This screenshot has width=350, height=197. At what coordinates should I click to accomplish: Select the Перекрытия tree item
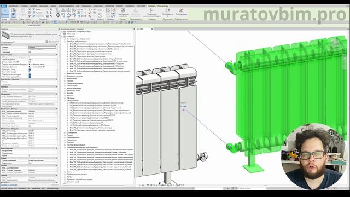(x=72, y=140)
